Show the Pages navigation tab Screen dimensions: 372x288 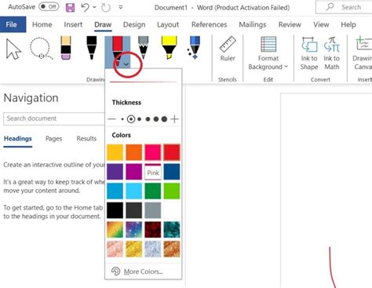click(x=53, y=139)
